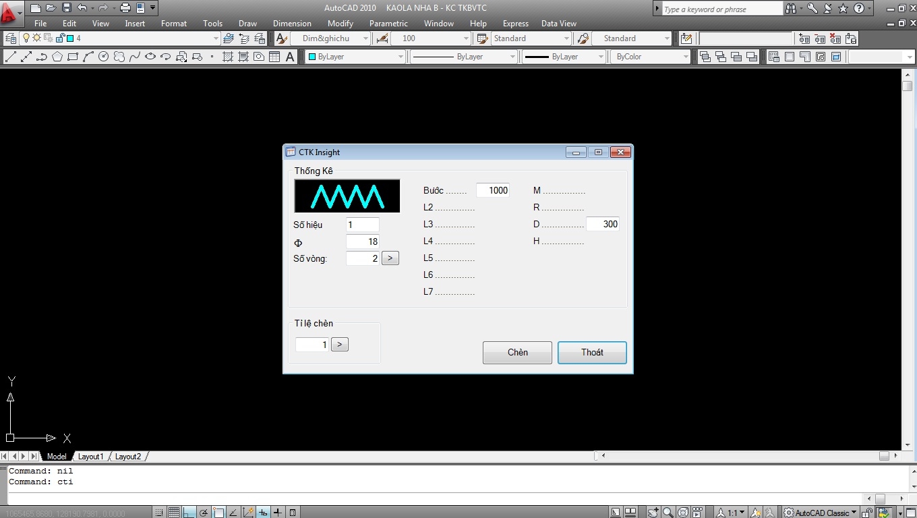Toggle Grid Display in status bar
Viewport: 917px width, 518px height.
click(174, 513)
